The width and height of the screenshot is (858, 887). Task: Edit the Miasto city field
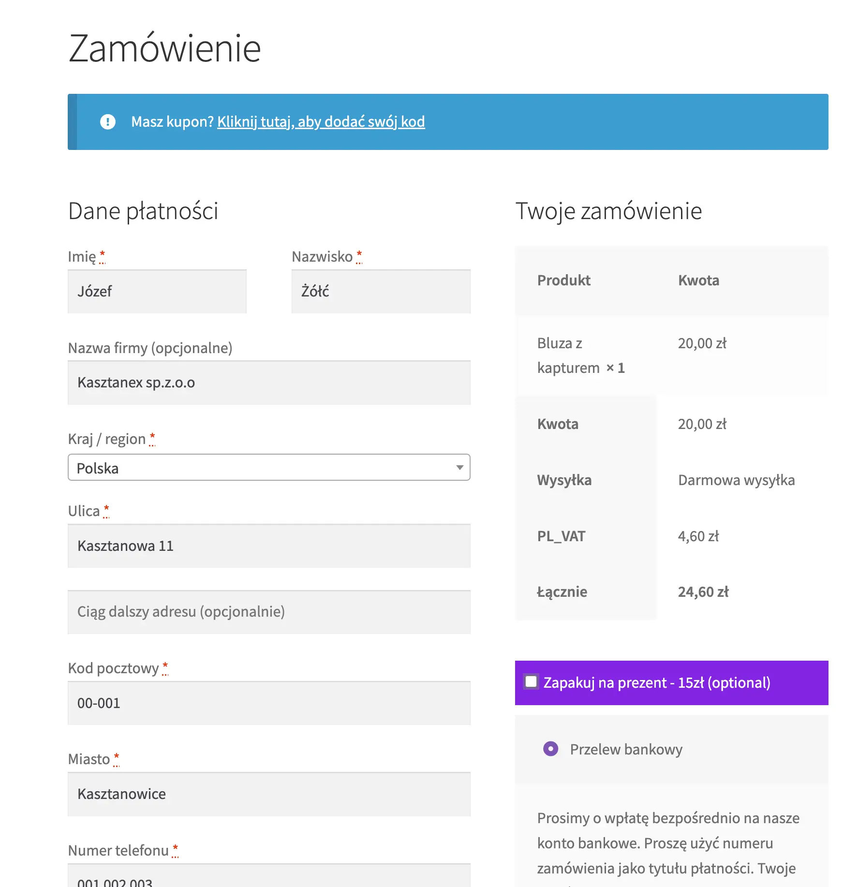(269, 794)
